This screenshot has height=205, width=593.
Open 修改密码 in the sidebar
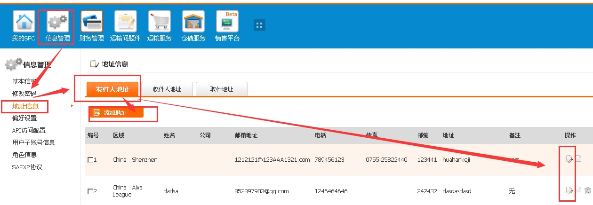[x=24, y=94]
